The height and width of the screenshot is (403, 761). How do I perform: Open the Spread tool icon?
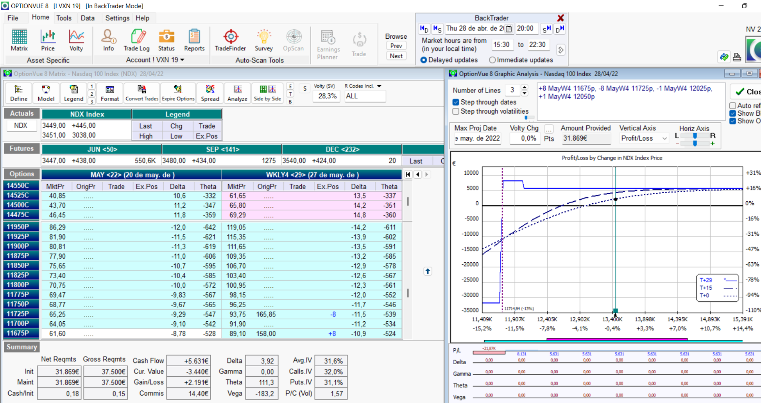coord(210,93)
